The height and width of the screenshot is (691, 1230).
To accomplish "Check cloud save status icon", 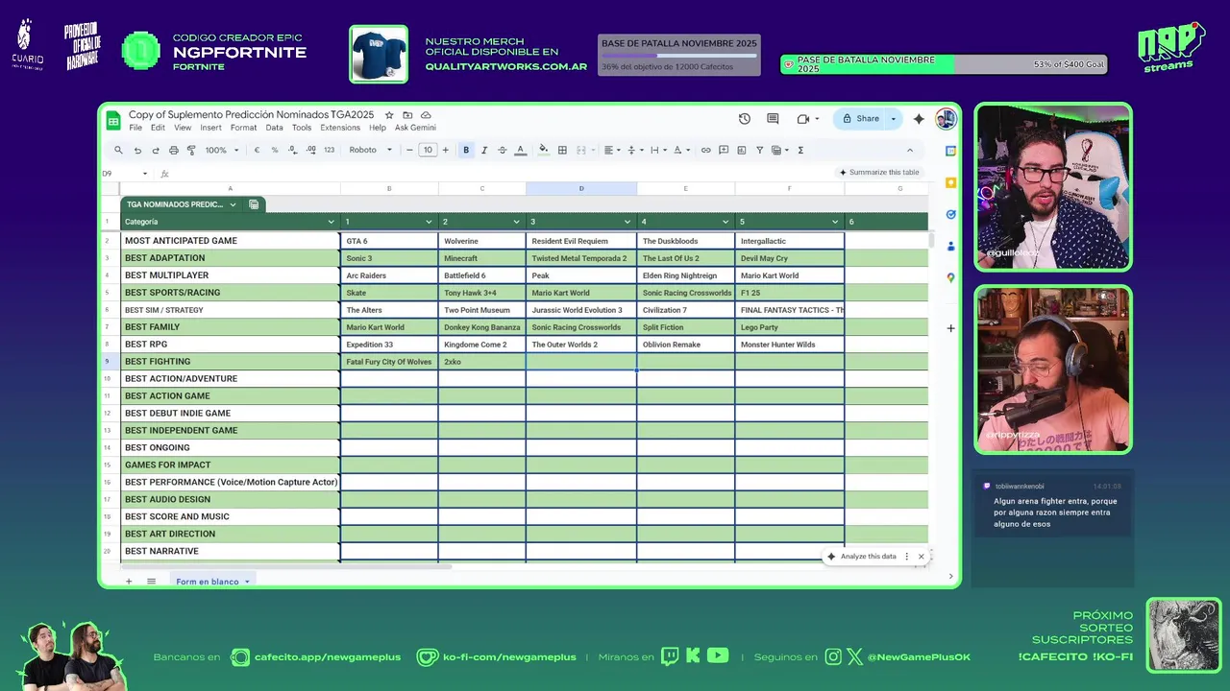I will [x=426, y=114].
